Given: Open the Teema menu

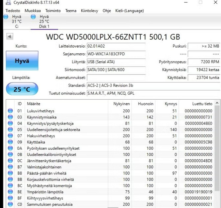Looking at the screenshot, I should [71, 11].
